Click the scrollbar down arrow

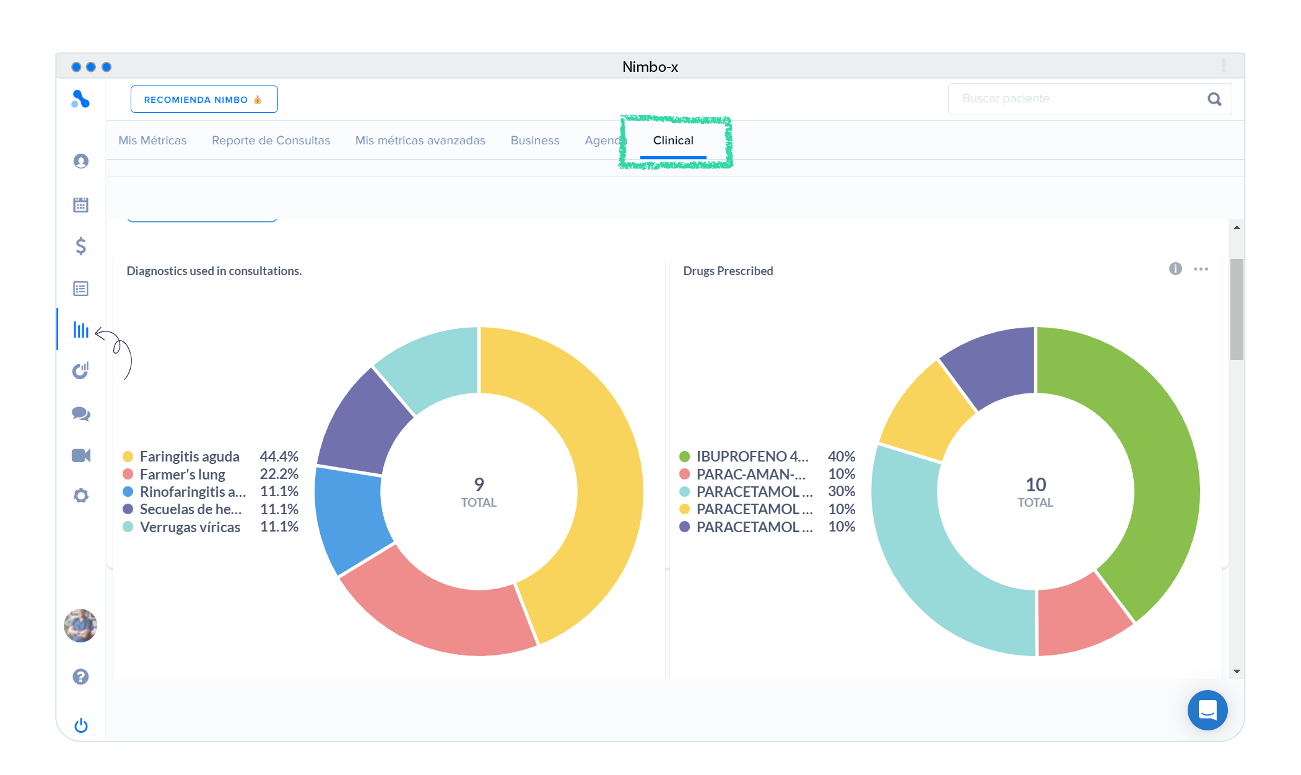coord(1236,672)
